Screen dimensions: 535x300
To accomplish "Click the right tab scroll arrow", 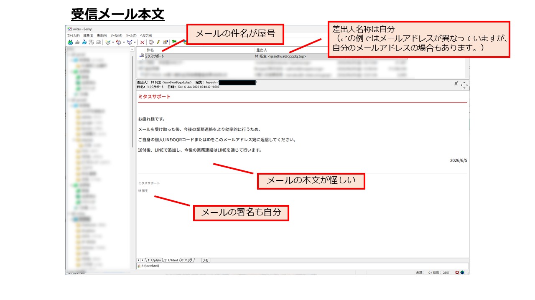I will (143, 260).
